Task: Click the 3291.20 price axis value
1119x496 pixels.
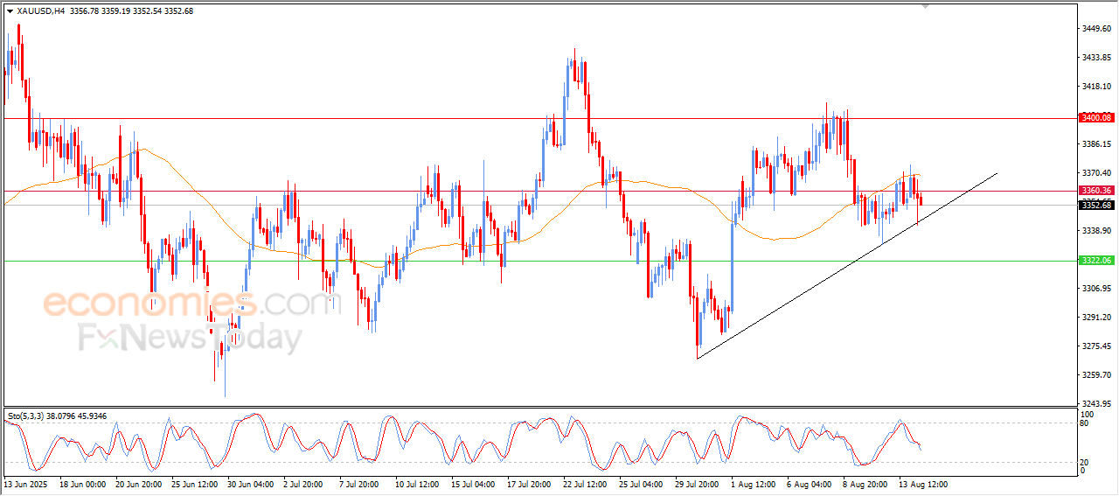Action: [x=1096, y=318]
